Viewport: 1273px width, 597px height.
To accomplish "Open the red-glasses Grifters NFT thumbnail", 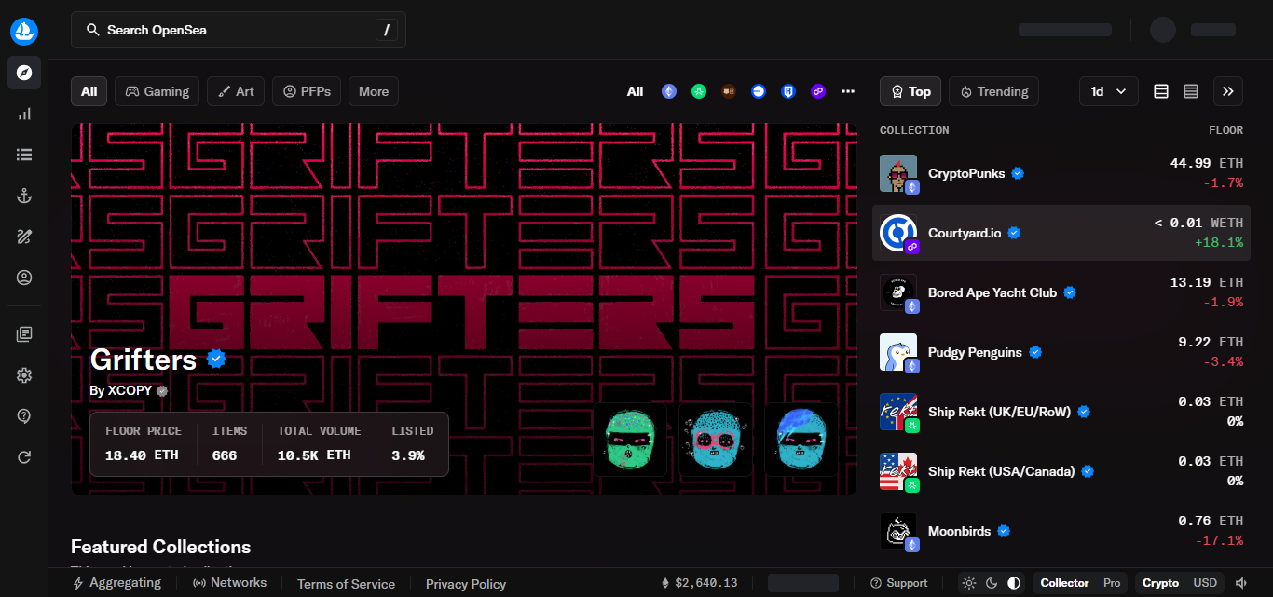I will pos(716,440).
